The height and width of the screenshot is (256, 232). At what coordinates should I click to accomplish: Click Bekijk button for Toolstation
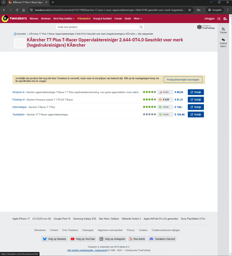pyautogui.click(x=196, y=115)
